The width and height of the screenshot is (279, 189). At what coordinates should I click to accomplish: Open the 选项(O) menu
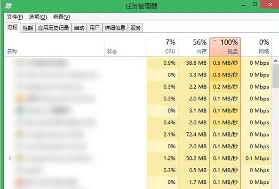click(38, 17)
